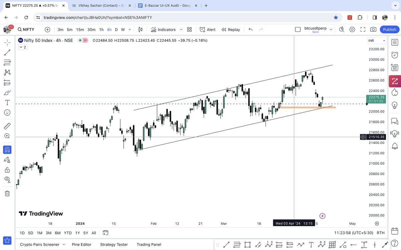The height and width of the screenshot is (250, 401).
Task: Toggle magnet mode
Action: [x=7, y=150]
